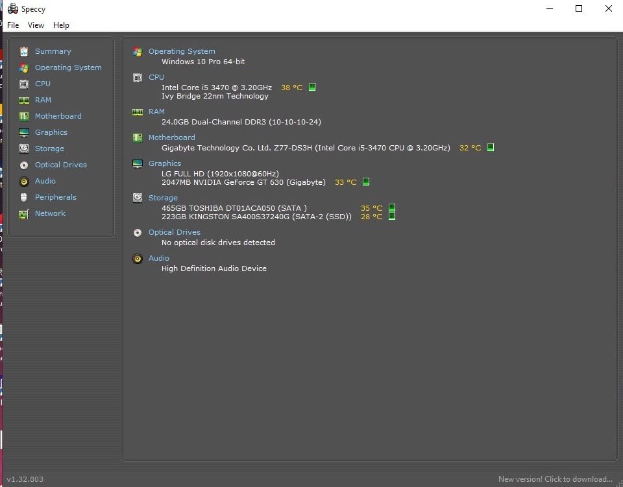Click the '24.0GB Dual-Channel DDR3' RAM text

[x=214, y=122]
